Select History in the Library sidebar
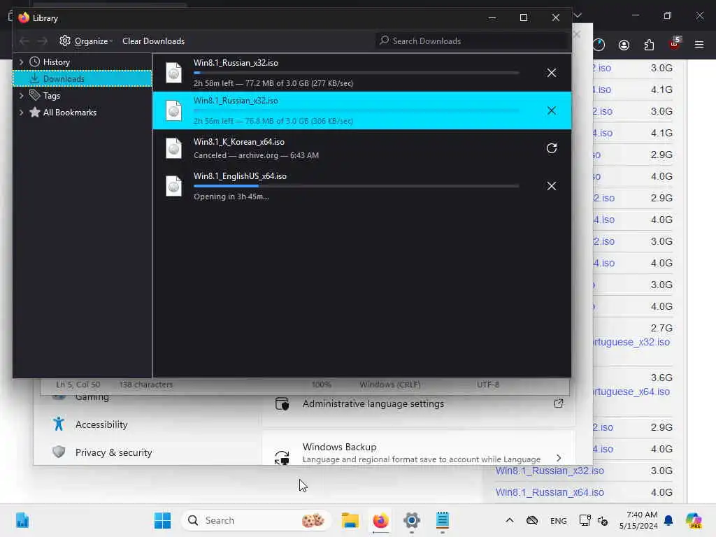 click(56, 62)
